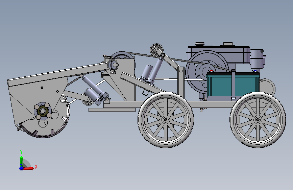This screenshot has height=190, width=293.
Task: Pick the blue battery terminal cap
Action: click(255, 71)
